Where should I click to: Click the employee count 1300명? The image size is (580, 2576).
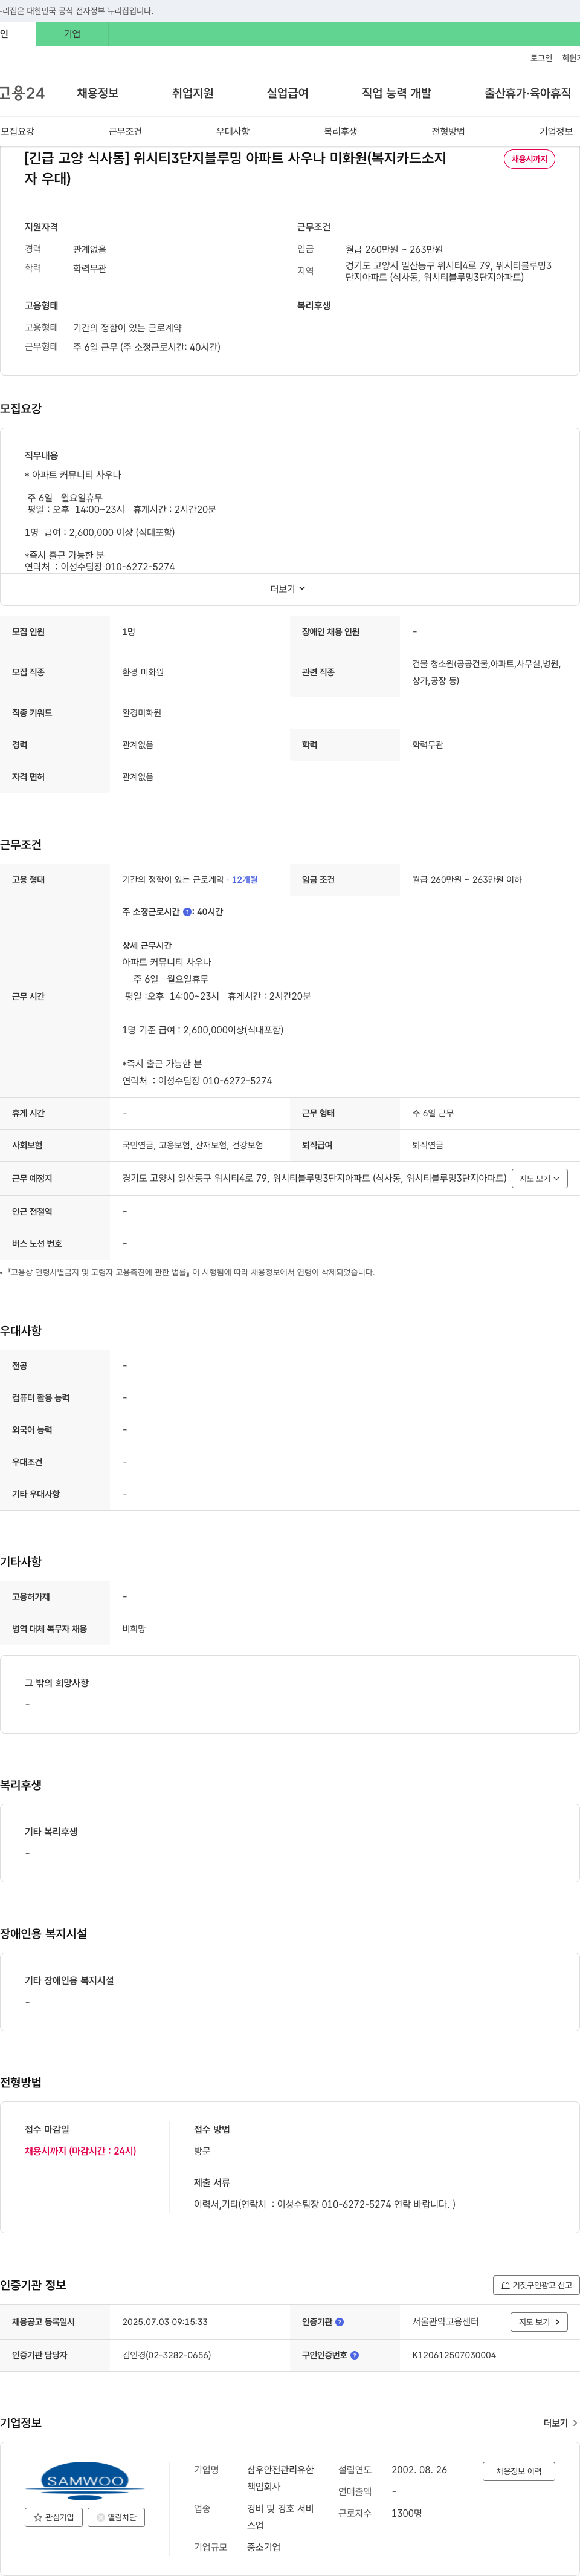406,2513
